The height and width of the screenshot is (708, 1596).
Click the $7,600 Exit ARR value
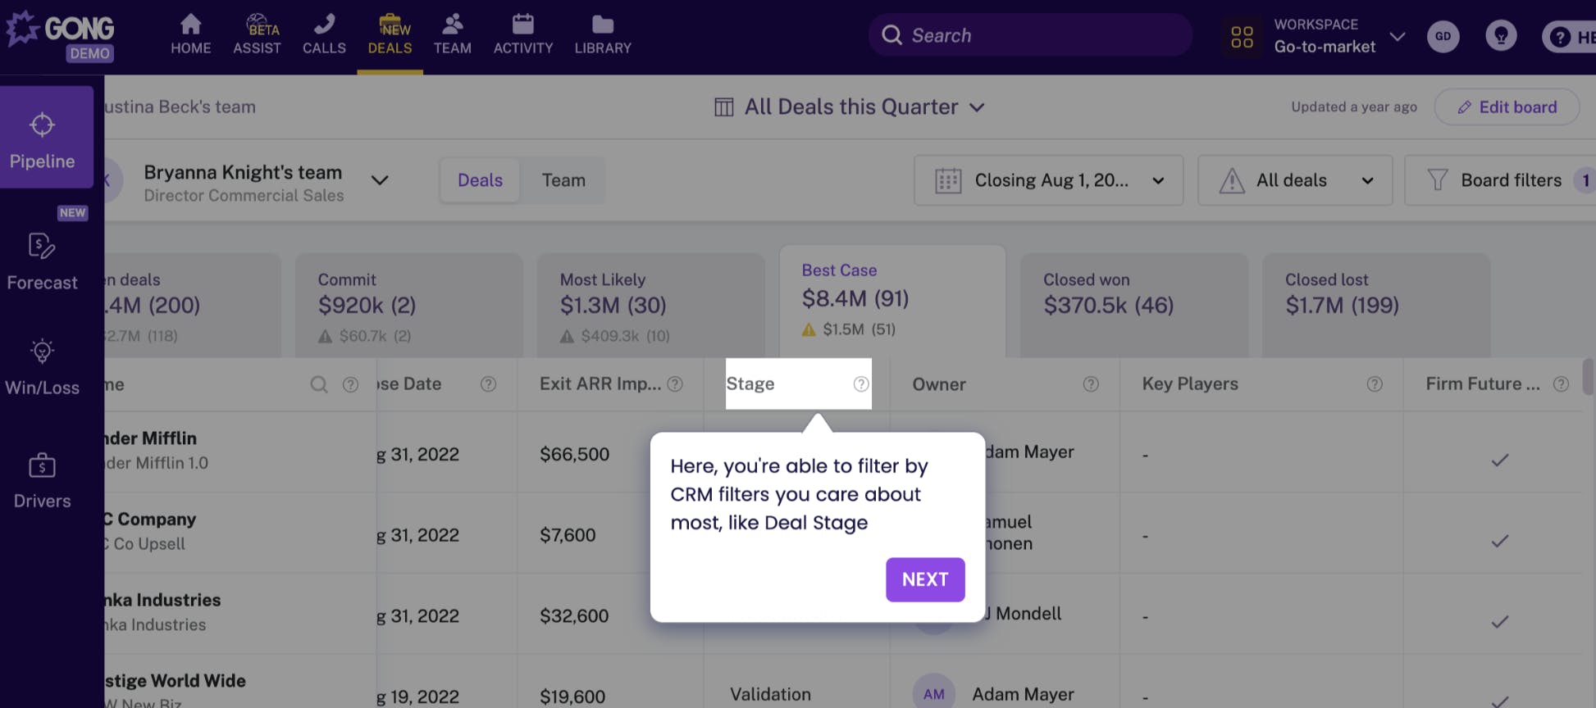tap(568, 536)
